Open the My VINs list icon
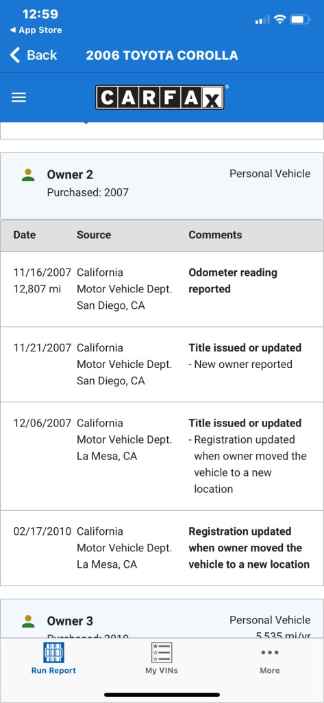 (162, 652)
